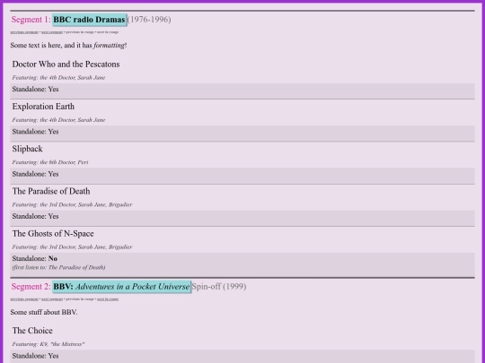This screenshot has width=485, height=363.
Task: Click Featuring line under The Paradise of Death
Action: [72, 204]
